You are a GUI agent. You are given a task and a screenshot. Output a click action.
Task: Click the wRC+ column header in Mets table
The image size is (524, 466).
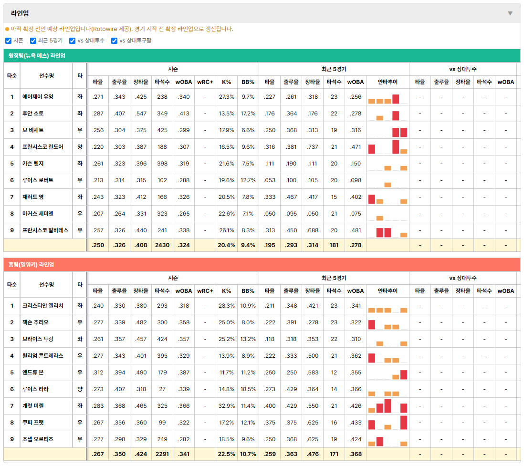pyautogui.click(x=205, y=82)
